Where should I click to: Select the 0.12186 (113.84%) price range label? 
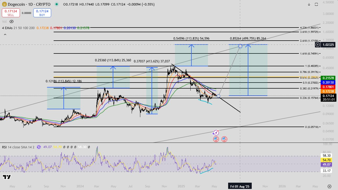coord(64,81)
